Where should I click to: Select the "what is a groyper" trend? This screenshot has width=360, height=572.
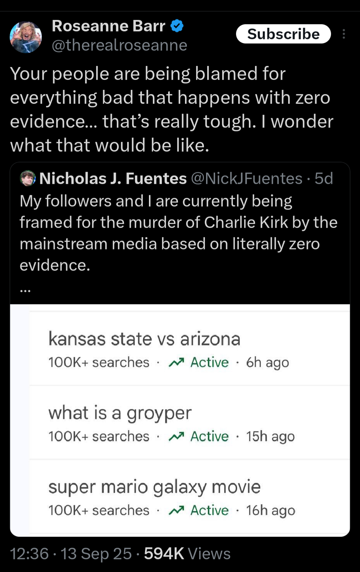click(x=120, y=413)
